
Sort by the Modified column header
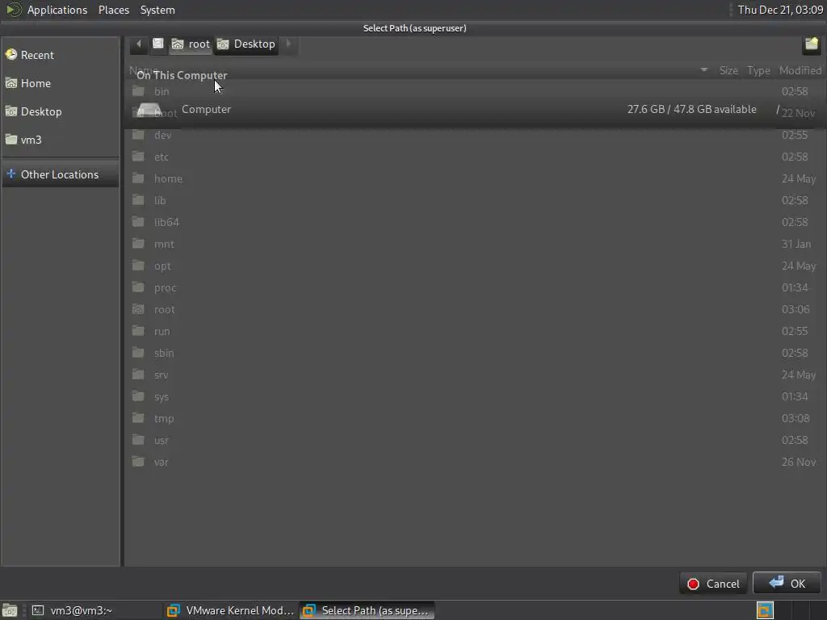pyautogui.click(x=800, y=71)
